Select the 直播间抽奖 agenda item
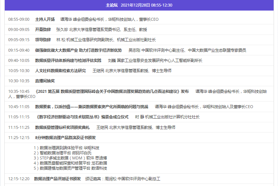 (45, 81)
